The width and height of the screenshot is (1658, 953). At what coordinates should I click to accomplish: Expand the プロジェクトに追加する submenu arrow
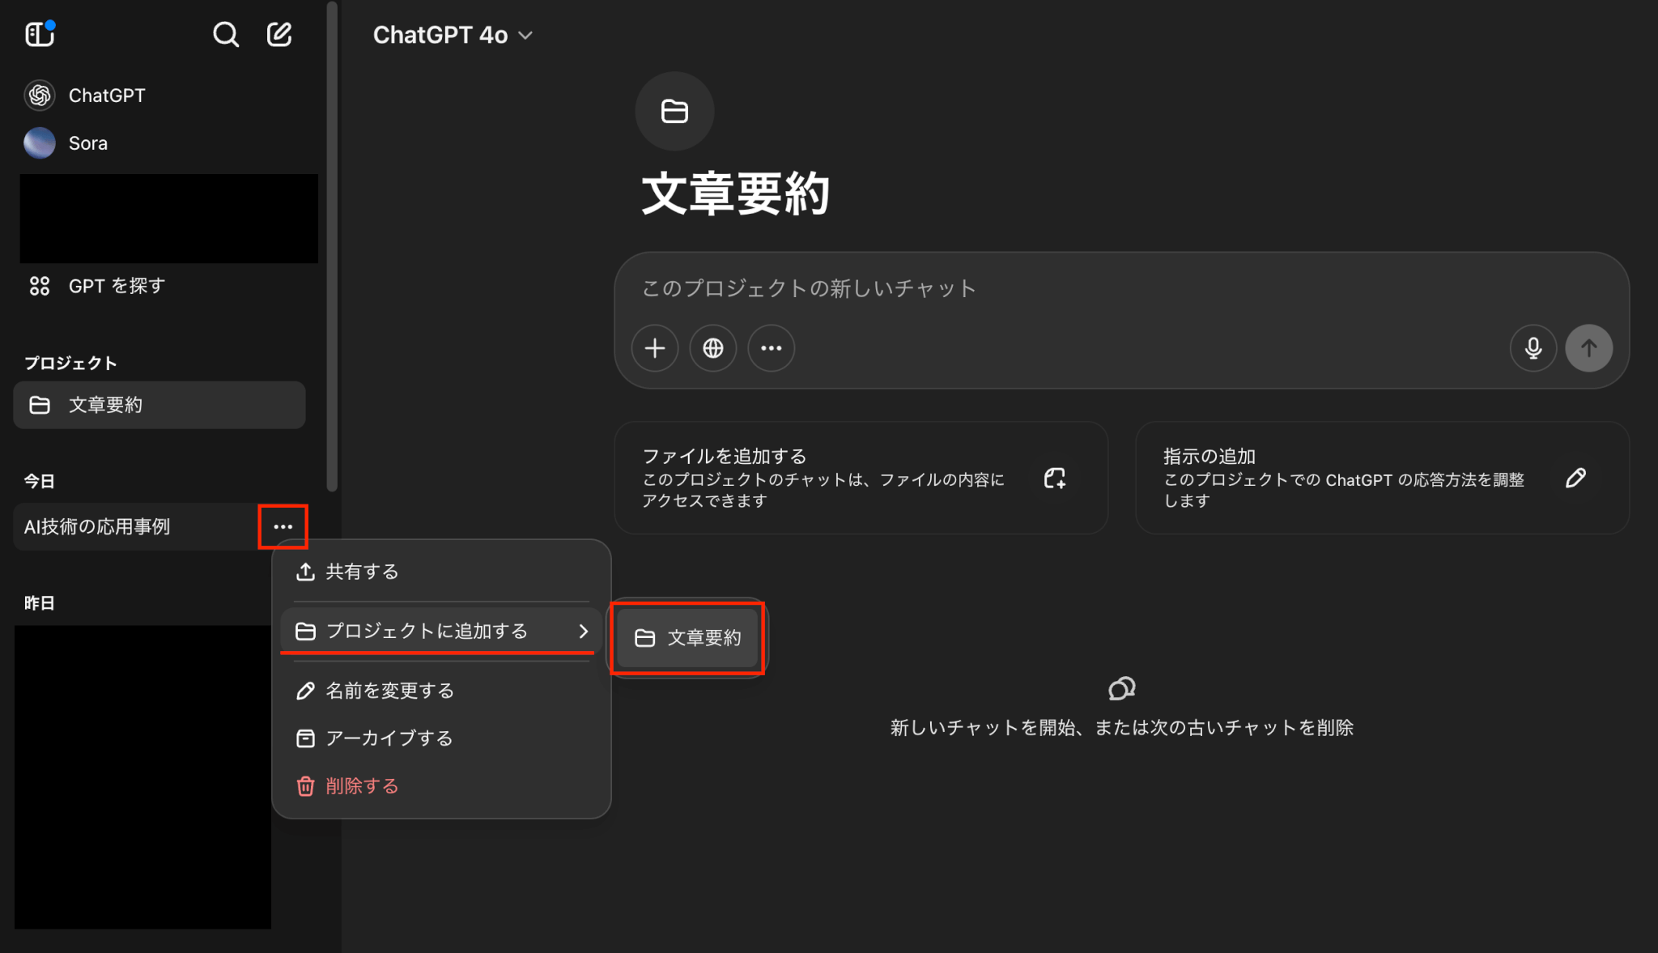tap(584, 631)
